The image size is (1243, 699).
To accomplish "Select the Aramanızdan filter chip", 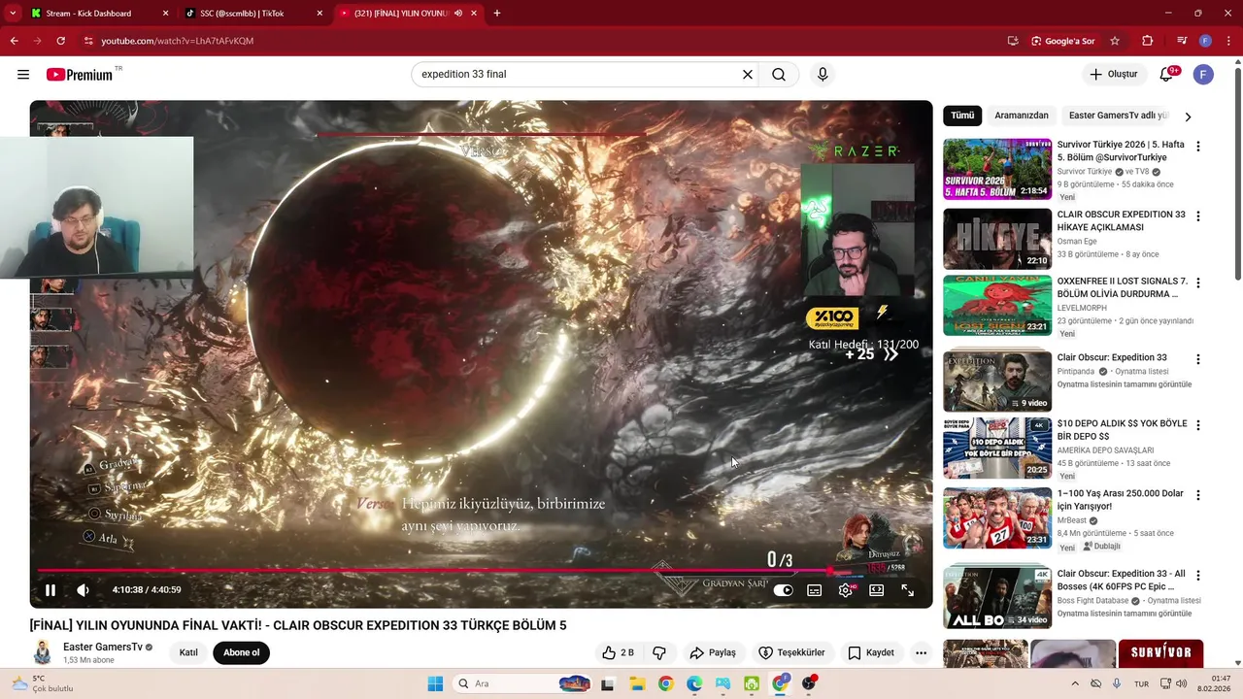I will click(x=1021, y=116).
